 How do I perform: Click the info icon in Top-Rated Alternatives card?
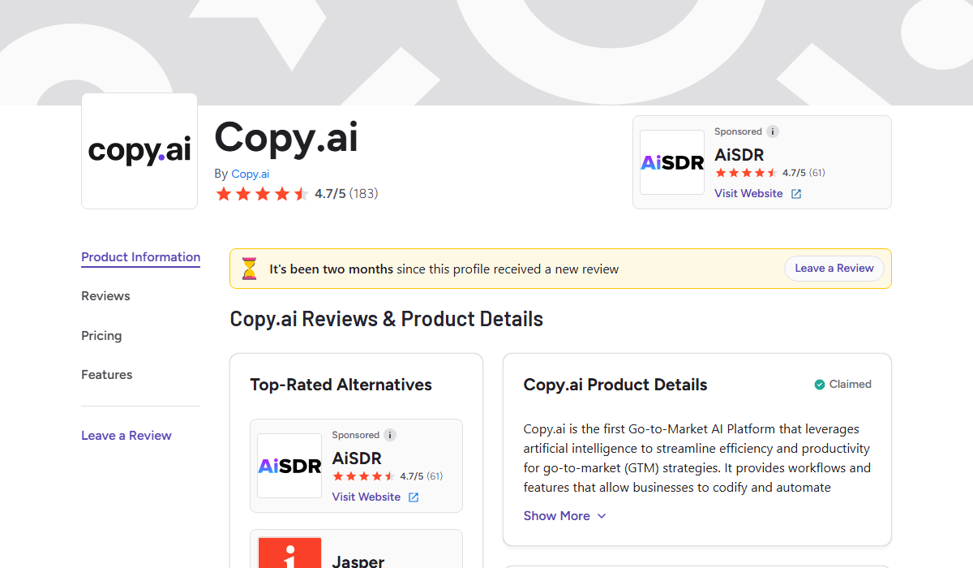[390, 435]
